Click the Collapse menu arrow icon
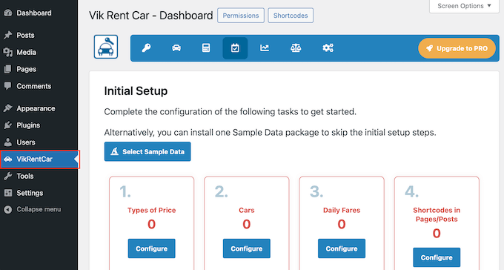504x270 pixels. point(8,209)
